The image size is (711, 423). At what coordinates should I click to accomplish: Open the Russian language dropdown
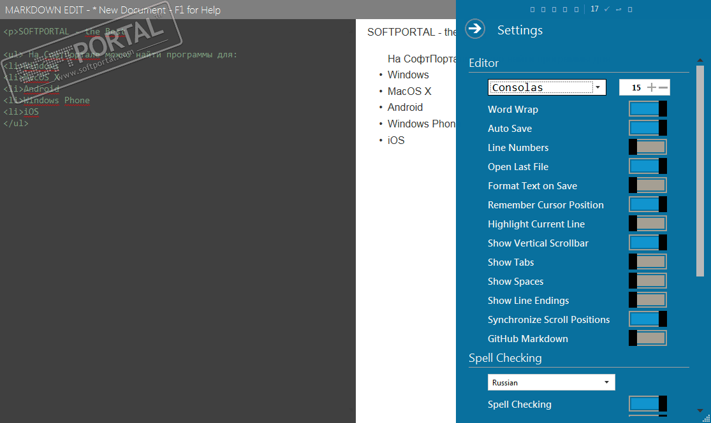[x=552, y=382]
